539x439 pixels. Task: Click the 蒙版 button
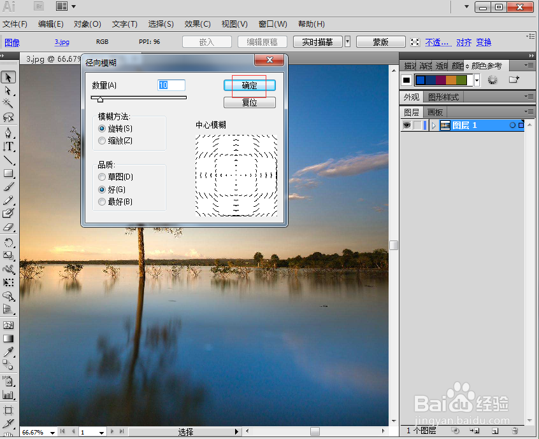pos(381,42)
